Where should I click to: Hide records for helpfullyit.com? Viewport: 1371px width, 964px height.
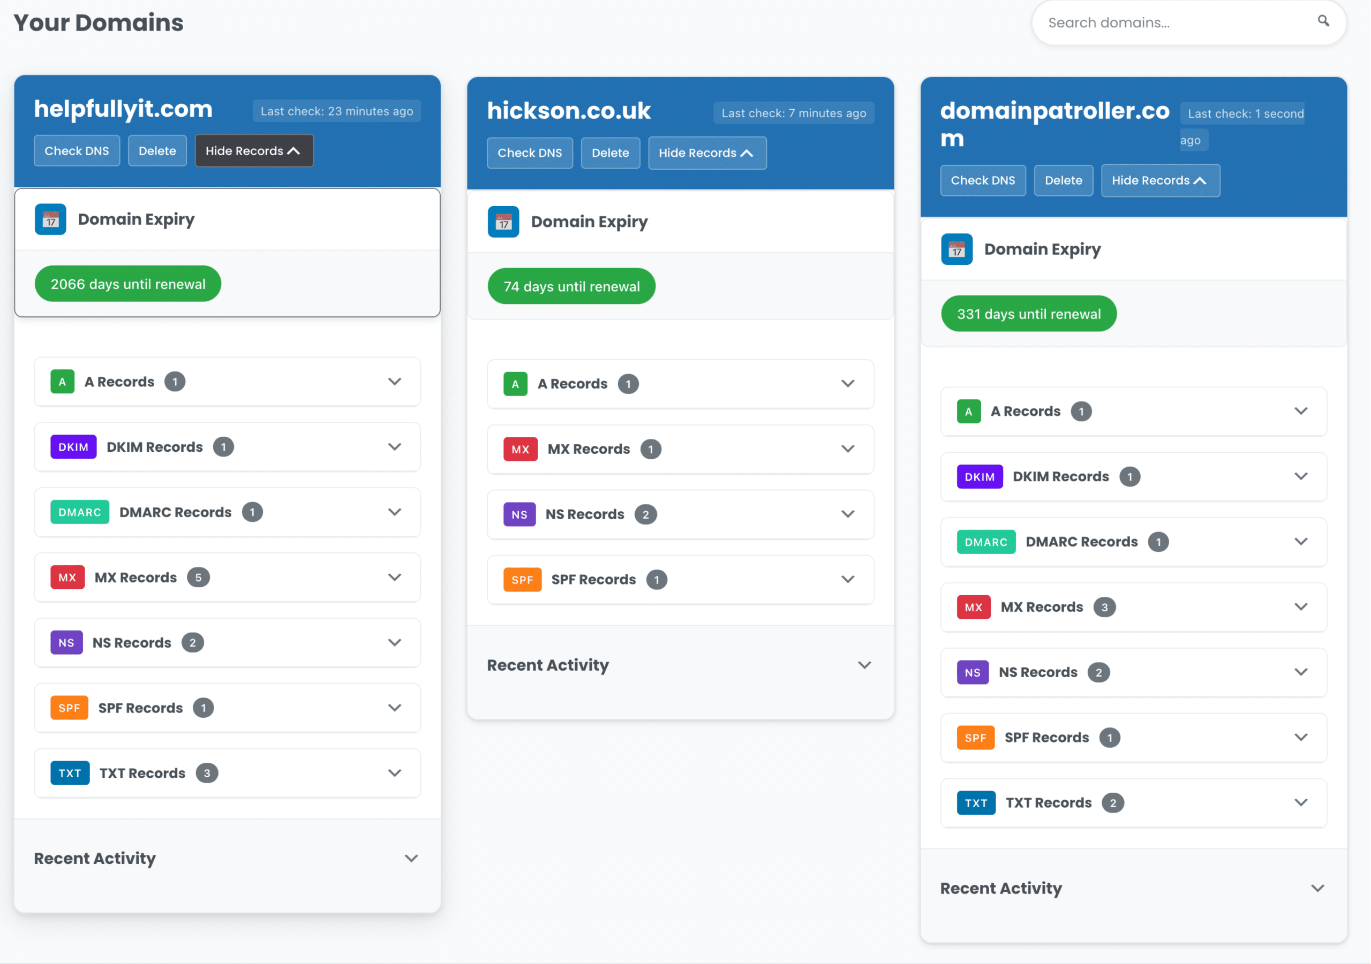254,151
